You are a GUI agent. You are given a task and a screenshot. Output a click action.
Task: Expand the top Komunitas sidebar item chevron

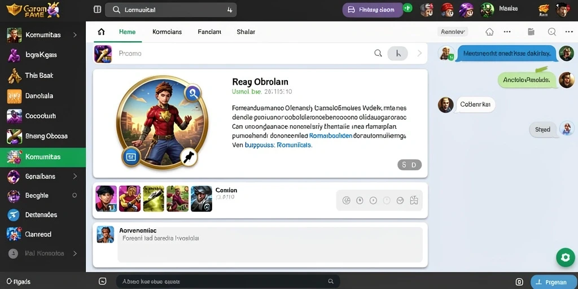coord(75,35)
